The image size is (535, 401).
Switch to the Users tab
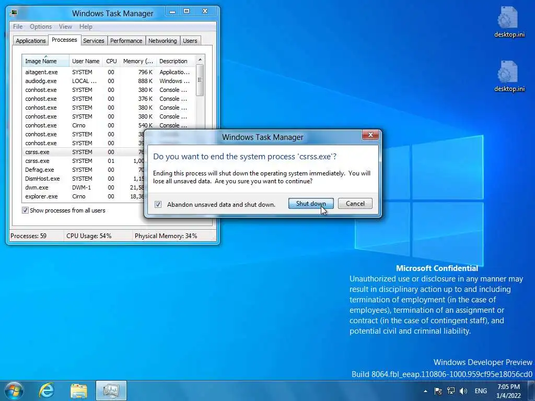click(190, 41)
